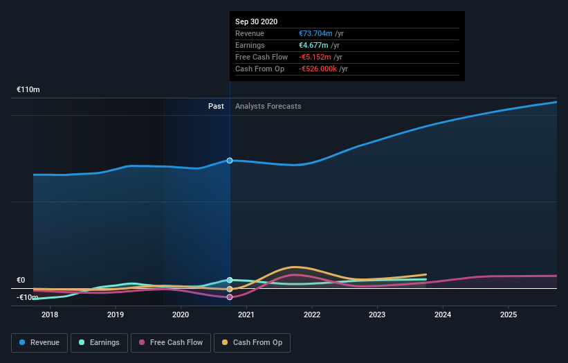Click the Sep 30 2020 tooltip date
568x363 pixels.
257,21
